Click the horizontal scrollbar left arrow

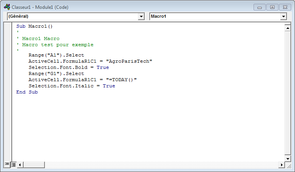(20, 165)
